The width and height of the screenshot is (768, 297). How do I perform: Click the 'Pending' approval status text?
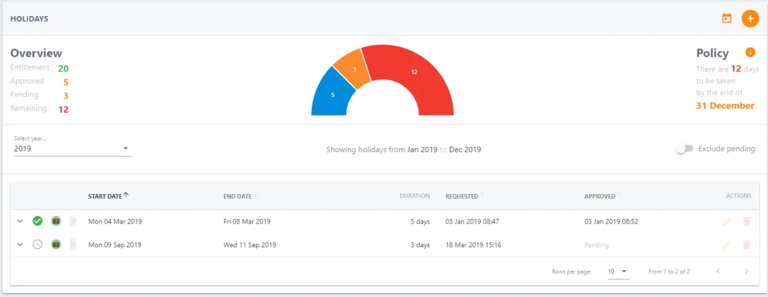click(x=596, y=245)
